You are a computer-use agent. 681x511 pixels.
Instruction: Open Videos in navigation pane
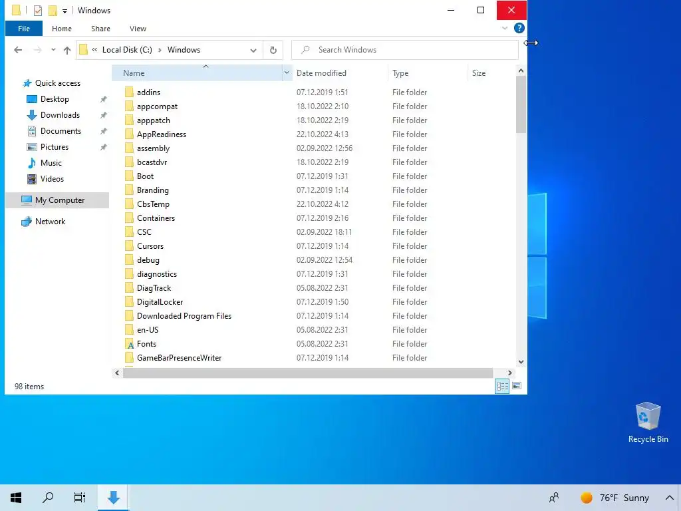tap(52, 179)
